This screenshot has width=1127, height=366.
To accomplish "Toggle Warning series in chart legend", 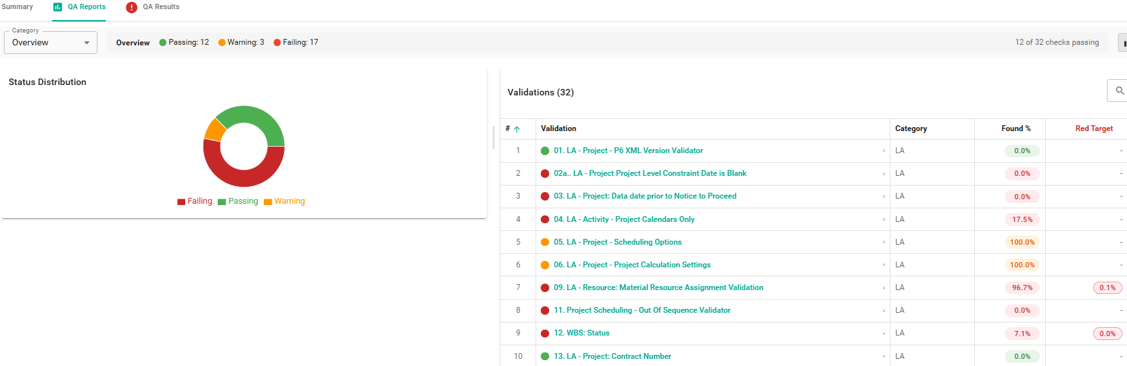I will coord(284,201).
